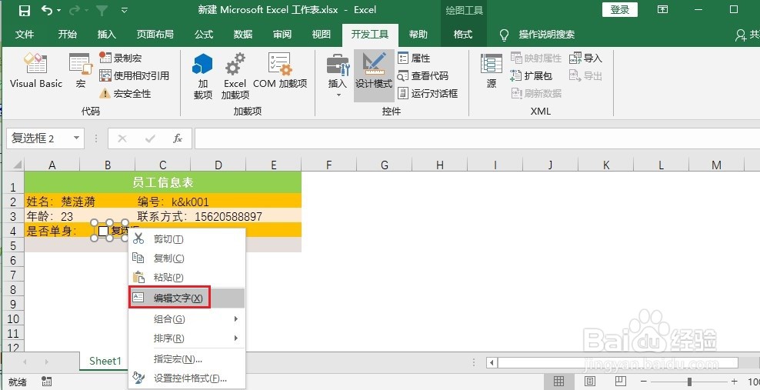Switch to the 数据 tab

click(243, 34)
